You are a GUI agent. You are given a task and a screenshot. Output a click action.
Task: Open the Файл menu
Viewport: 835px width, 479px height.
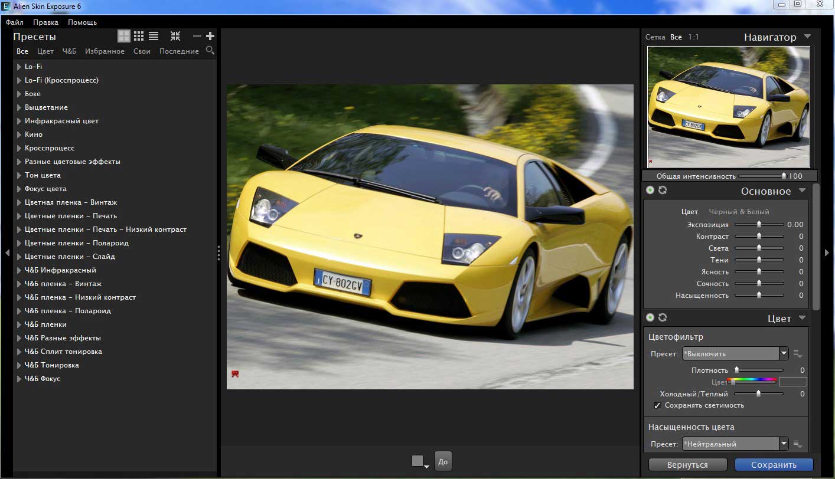tap(15, 22)
